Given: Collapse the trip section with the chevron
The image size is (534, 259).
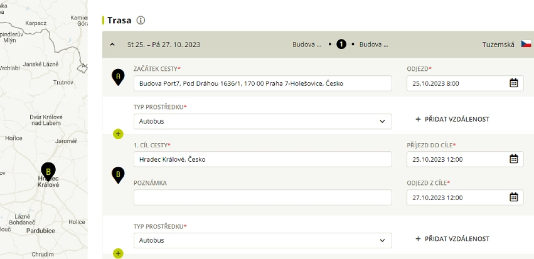Looking at the screenshot, I should [113, 45].
